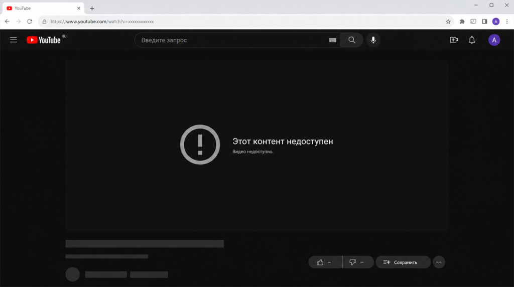514x287 pixels.
Task: Click the 'Сохранить' save button
Action: point(403,262)
